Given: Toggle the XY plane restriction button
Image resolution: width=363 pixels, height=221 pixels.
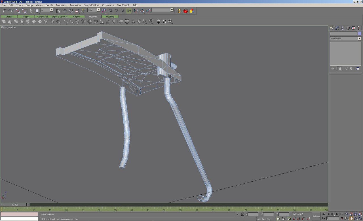Looking at the screenshot, I should click(x=129, y=11).
